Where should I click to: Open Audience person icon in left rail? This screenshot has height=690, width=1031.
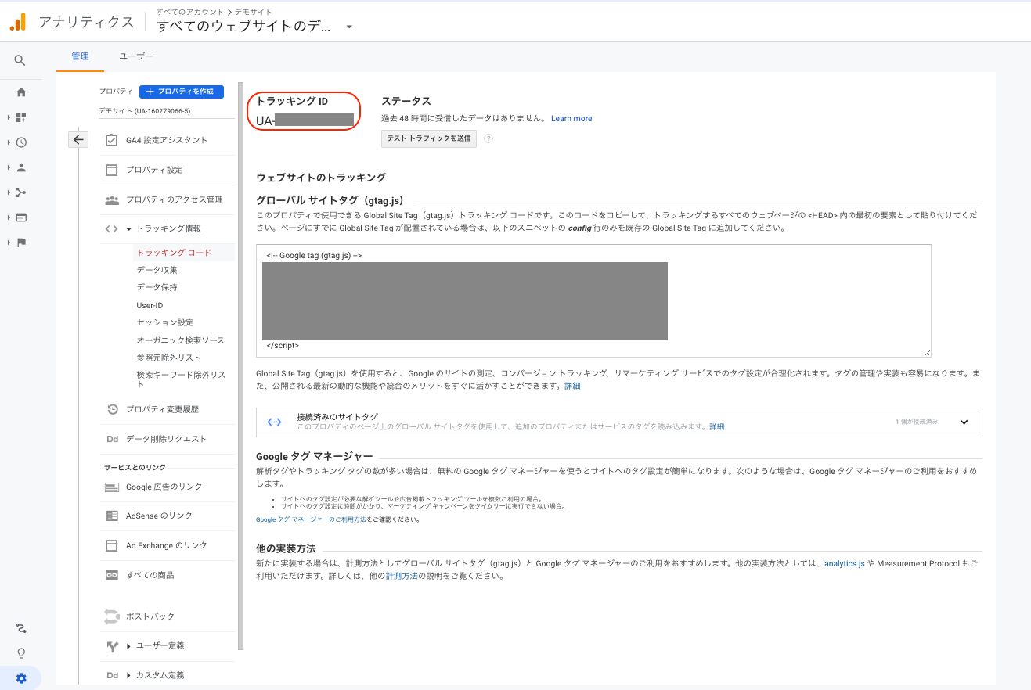pos(21,167)
